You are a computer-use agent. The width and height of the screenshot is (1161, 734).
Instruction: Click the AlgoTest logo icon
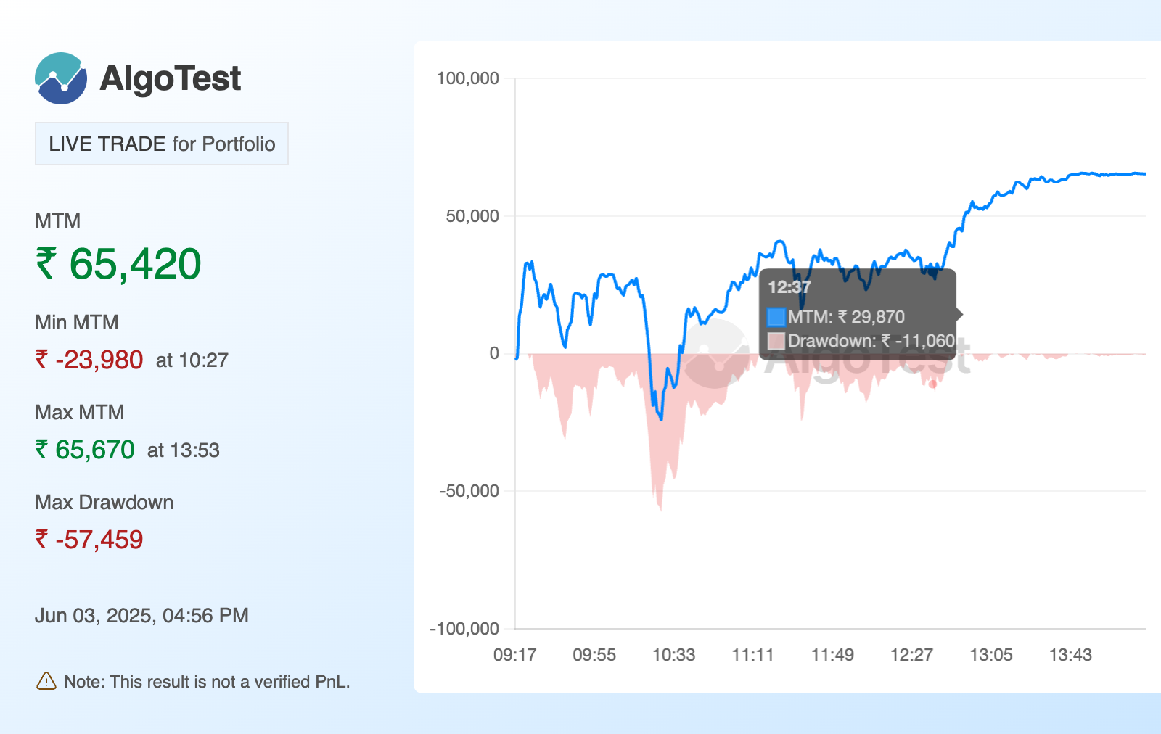[61, 78]
